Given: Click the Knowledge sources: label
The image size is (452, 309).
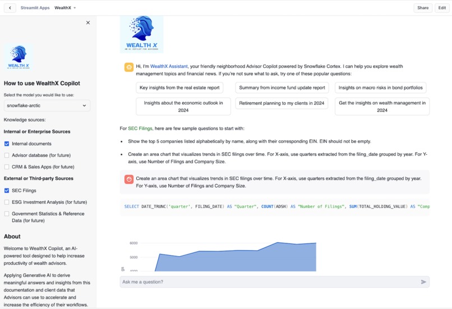Looking at the screenshot, I should click(x=25, y=119).
